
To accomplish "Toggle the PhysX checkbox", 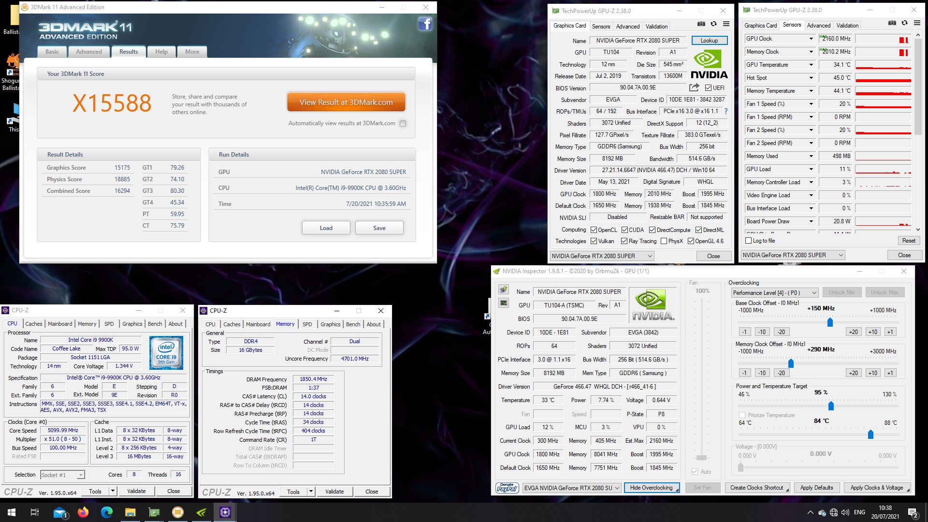I will click(664, 241).
